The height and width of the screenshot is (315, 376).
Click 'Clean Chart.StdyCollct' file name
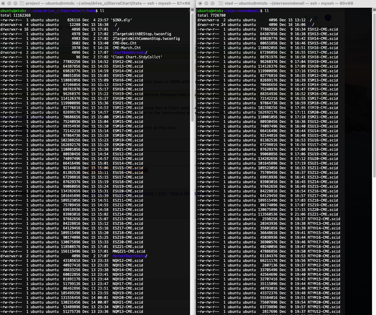coord(137,57)
